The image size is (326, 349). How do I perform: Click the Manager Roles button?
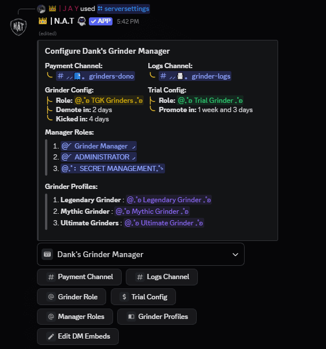point(75,317)
